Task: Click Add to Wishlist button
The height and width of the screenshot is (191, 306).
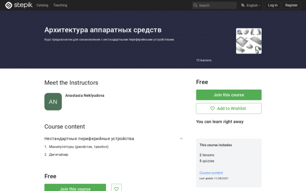Action: 228,108
